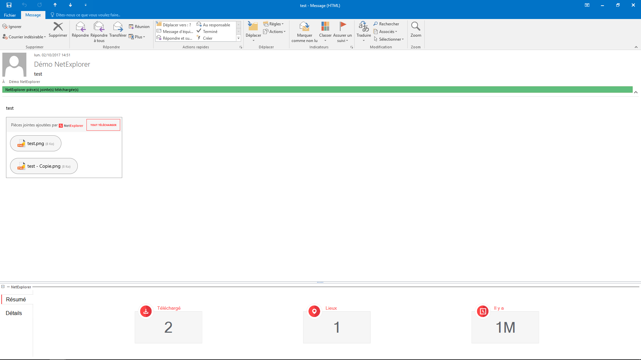This screenshot has height=360, width=641.
Task: Open the Courrier indésirable dropdown
Action: 24,37
